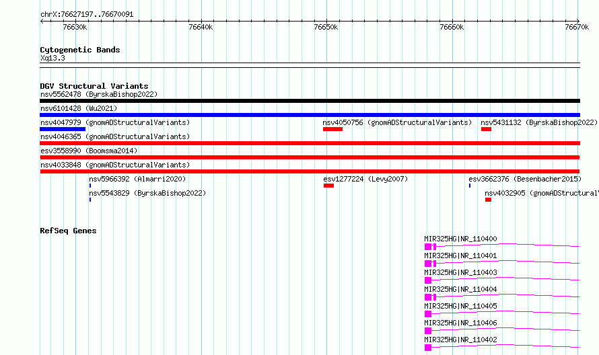Image resolution: width=599 pixels, height=355 pixels.
Task: Click the RefSeq Genes track title
Action: (68, 231)
